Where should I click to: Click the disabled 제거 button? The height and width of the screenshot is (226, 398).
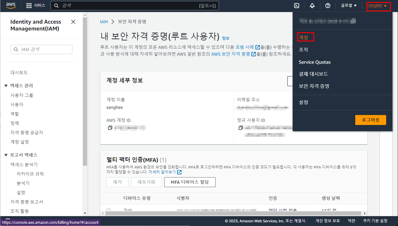[x=117, y=182]
